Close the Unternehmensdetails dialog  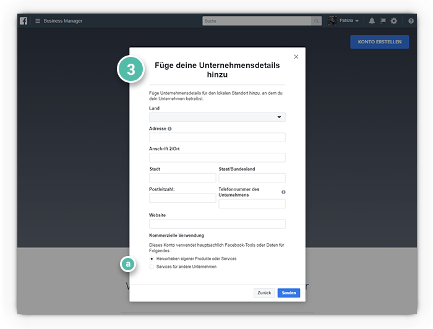296,56
